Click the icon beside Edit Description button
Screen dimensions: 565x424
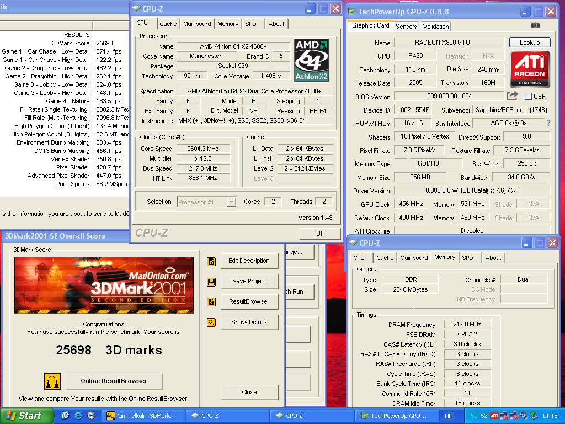pyautogui.click(x=211, y=261)
